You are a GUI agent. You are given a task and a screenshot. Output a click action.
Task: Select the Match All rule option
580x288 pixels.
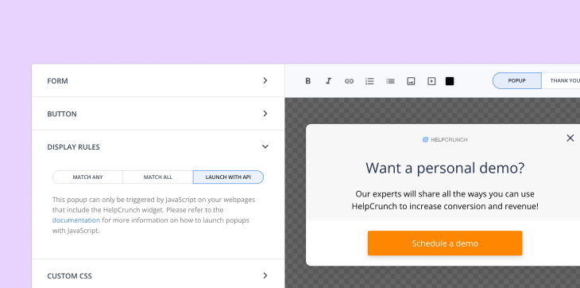tap(158, 177)
